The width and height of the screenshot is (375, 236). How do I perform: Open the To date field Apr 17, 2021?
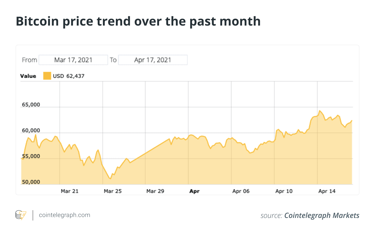(153, 60)
